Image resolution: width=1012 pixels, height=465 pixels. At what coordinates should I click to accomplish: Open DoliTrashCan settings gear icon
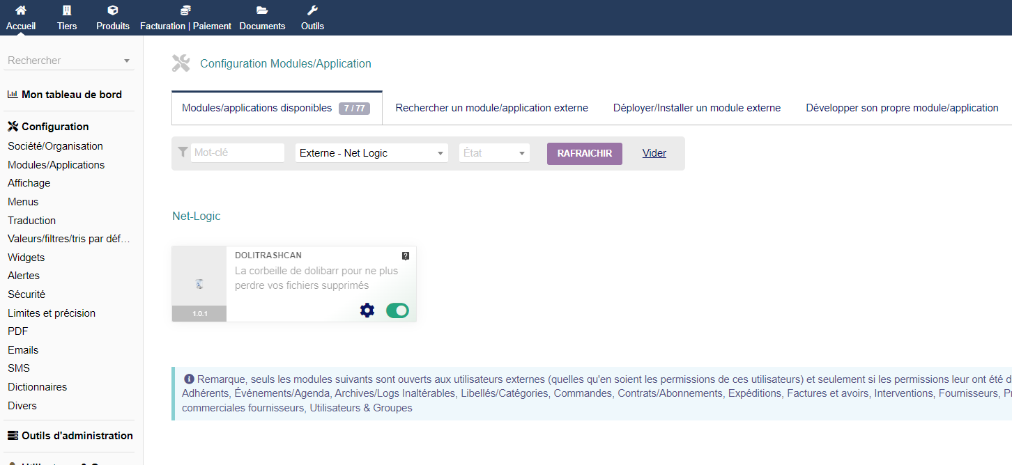point(367,310)
